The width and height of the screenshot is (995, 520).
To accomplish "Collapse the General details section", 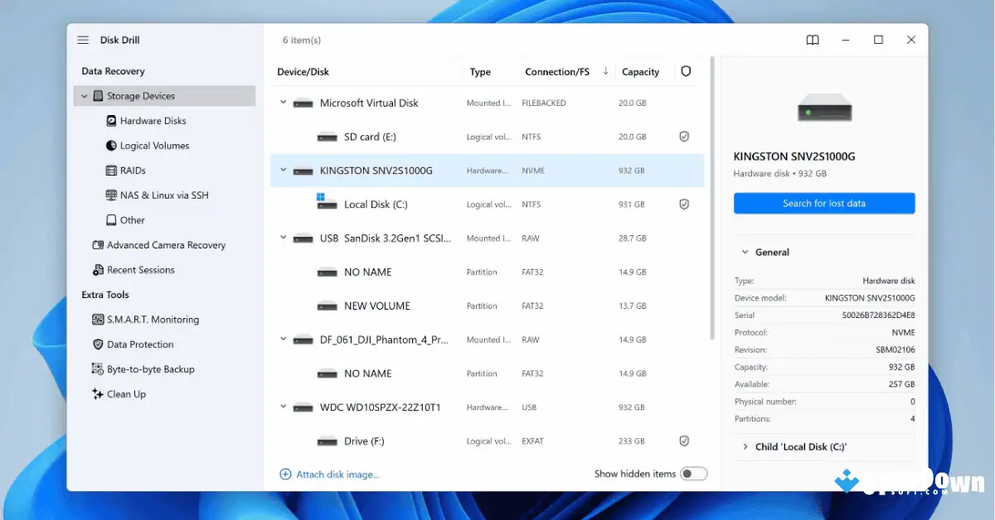I will 744,252.
